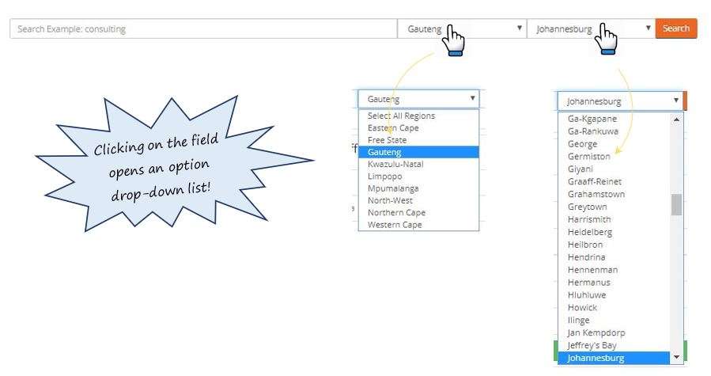This screenshot has width=711, height=376.
Task: Select highlighted Johannesburg option in list
Action: point(596,358)
